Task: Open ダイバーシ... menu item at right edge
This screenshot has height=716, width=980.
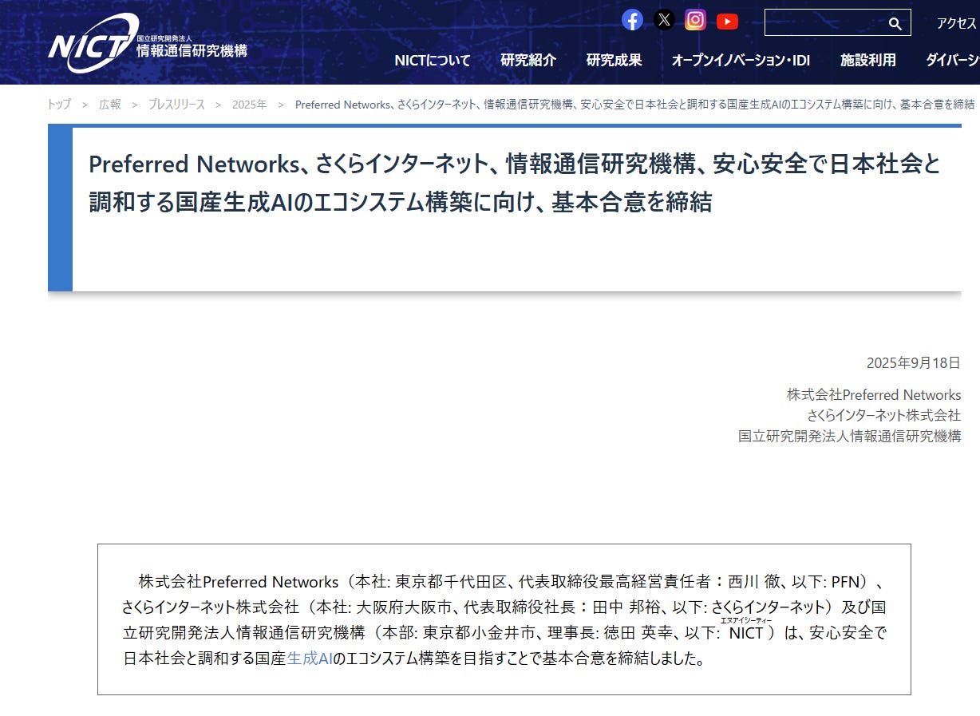Action: [953, 60]
